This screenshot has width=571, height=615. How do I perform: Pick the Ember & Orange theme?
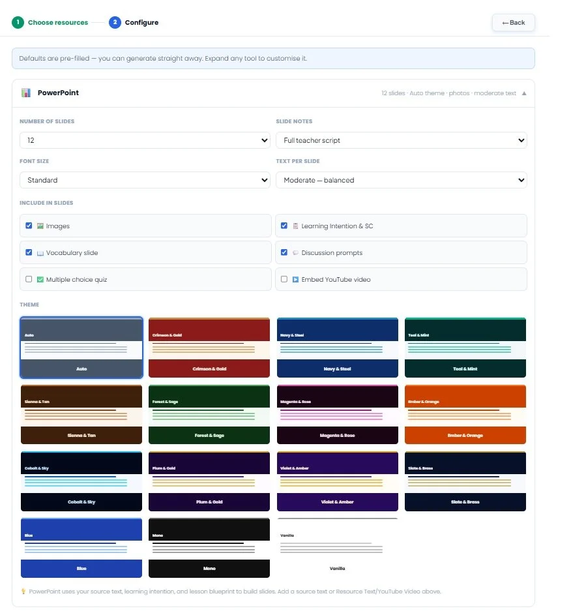[x=465, y=414]
